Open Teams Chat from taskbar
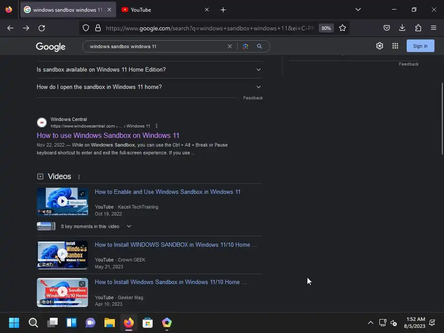This screenshot has height=333, width=444. pyautogui.click(x=90, y=323)
